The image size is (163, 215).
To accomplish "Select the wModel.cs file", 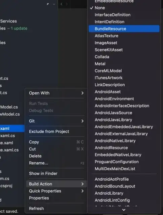I will tap(10, 114).
